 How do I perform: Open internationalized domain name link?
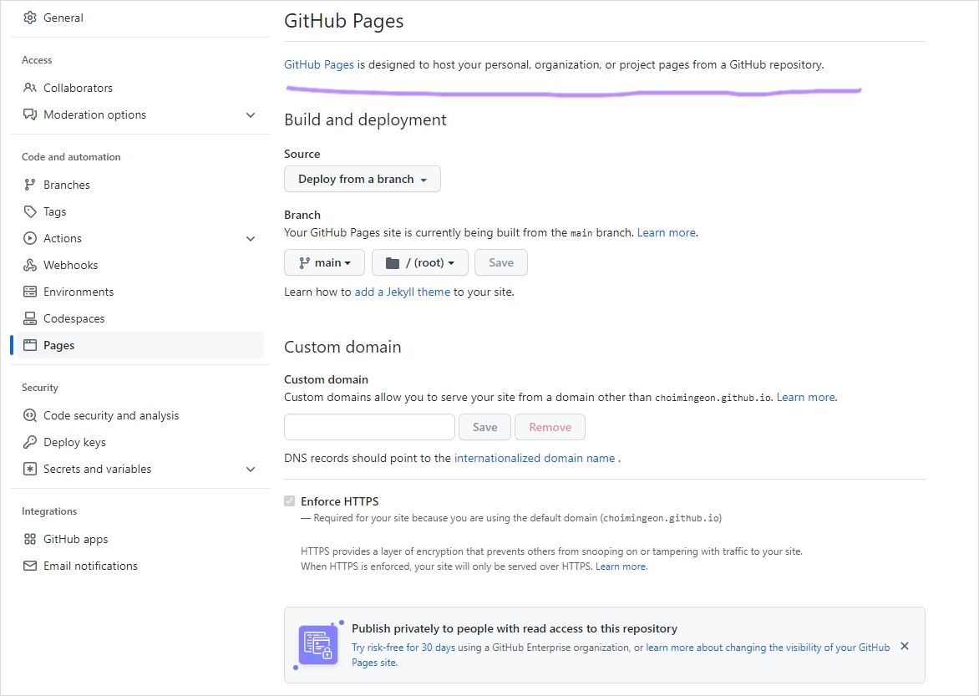[535, 458]
